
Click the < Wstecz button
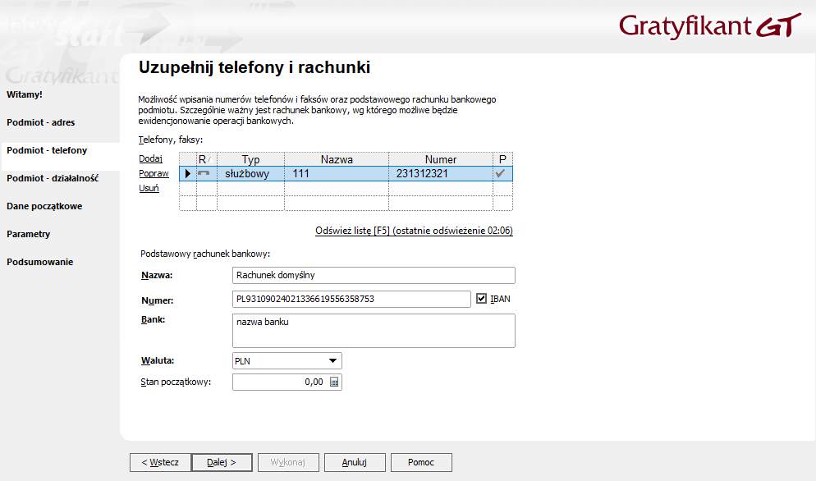click(160, 462)
